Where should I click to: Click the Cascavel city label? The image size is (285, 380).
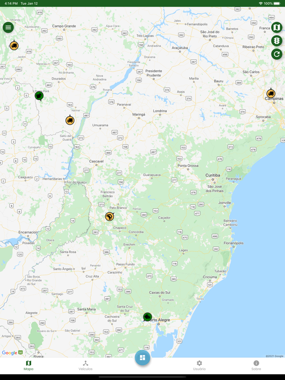coord(96,161)
